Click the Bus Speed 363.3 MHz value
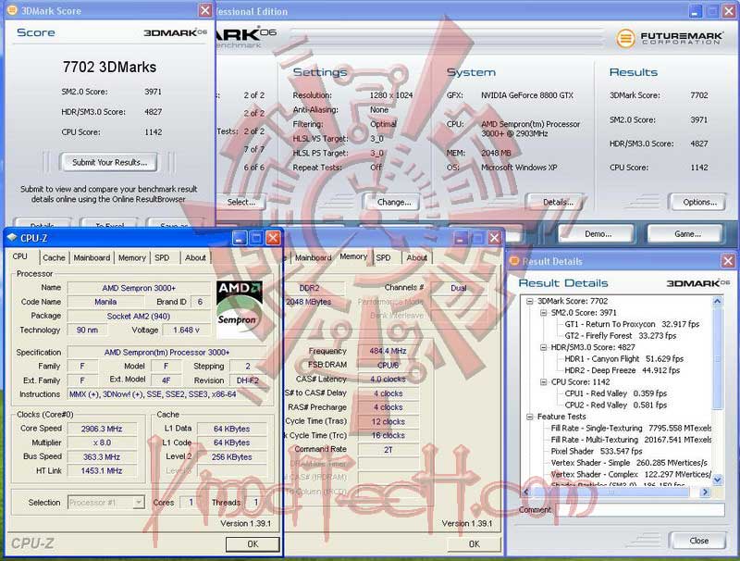The image size is (740, 561). tap(102, 456)
